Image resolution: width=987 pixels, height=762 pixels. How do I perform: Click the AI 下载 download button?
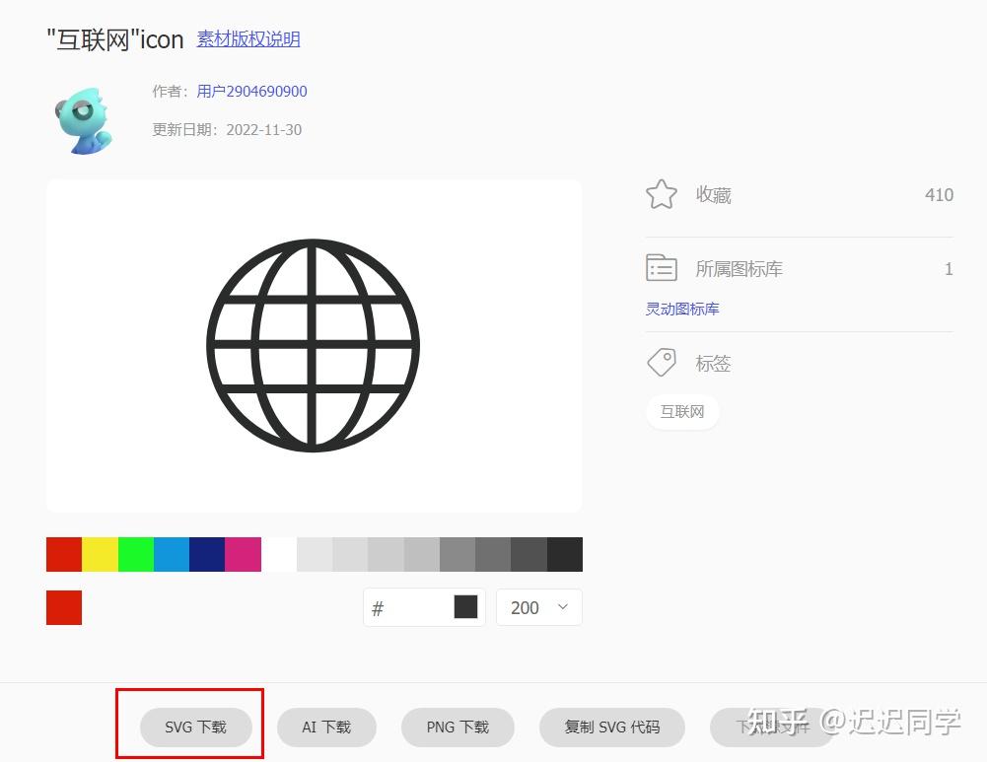click(326, 727)
